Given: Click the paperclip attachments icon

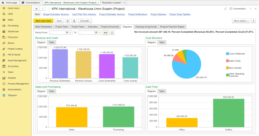Looking at the screenshot, I should [68, 21].
